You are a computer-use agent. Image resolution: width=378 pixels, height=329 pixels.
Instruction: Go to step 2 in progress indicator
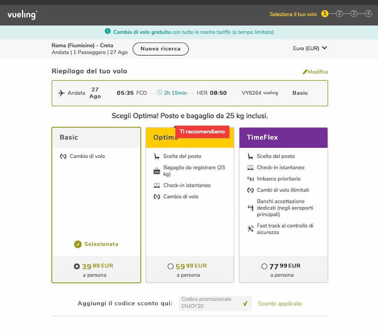pyautogui.click(x=339, y=14)
